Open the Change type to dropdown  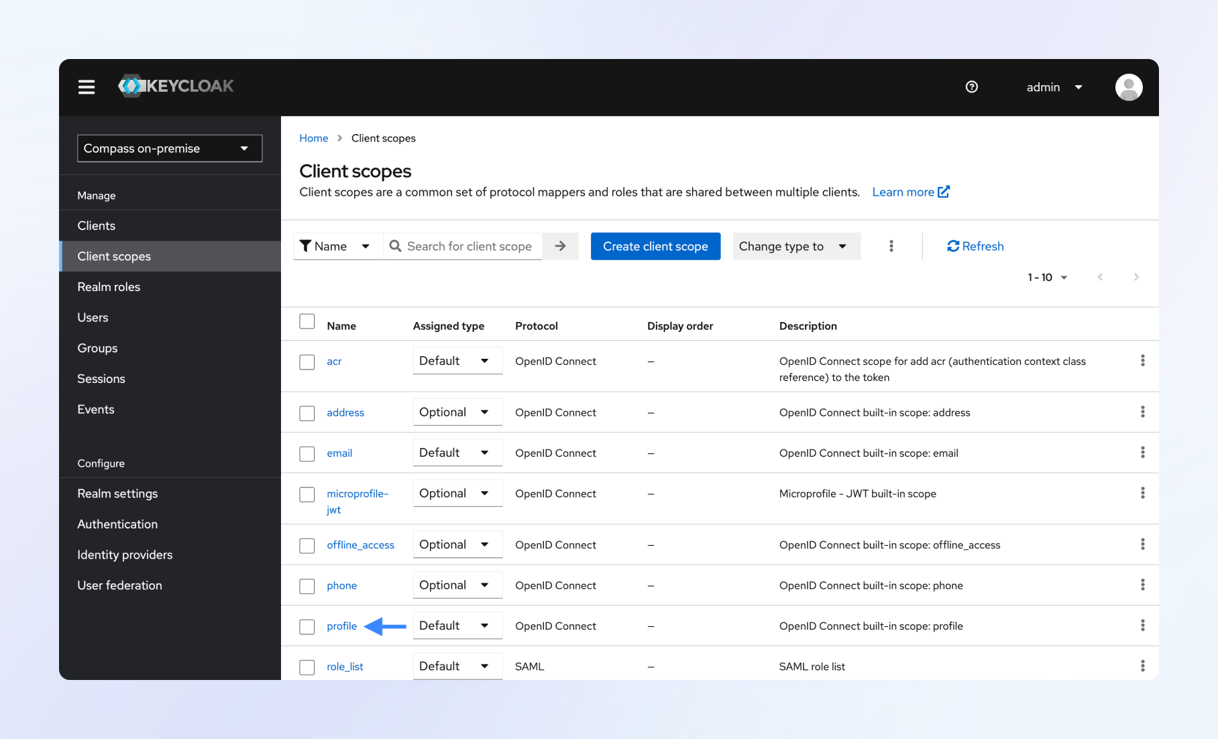(x=795, y=246)
